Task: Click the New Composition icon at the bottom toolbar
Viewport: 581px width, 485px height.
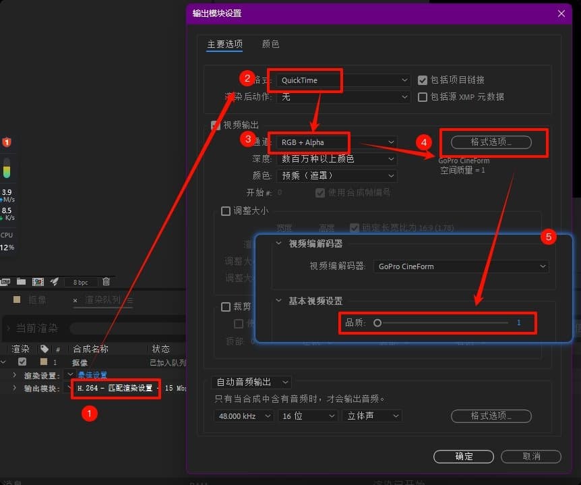Action: pyautogui.click(x=37, y=281)
